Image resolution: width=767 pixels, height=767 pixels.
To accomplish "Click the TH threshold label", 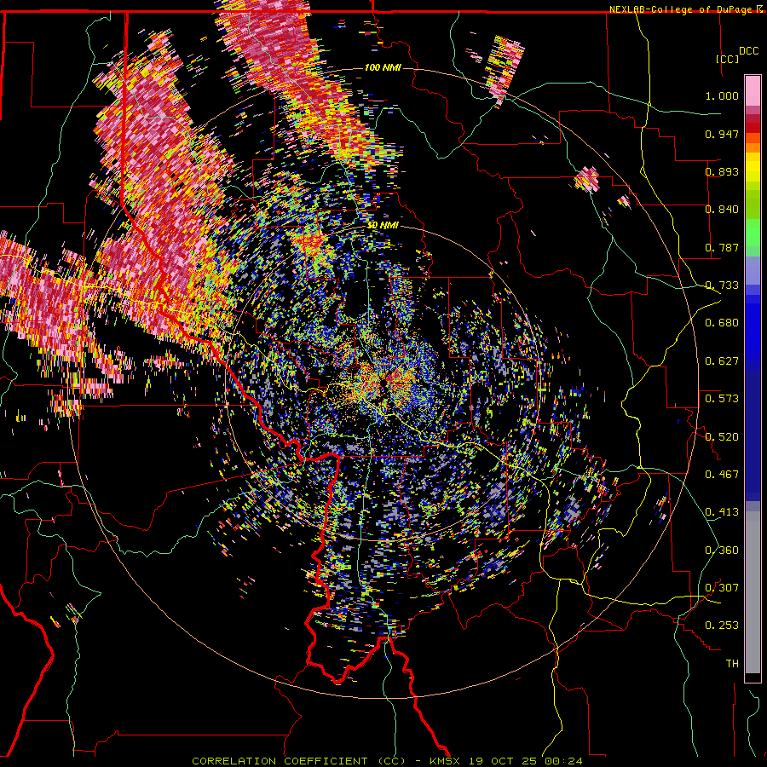I will 732,664.
